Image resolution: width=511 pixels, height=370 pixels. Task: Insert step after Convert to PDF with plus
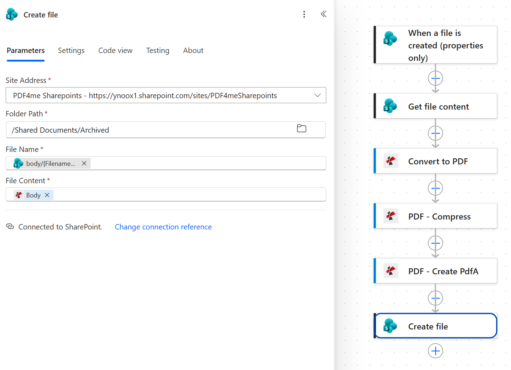click(435, 188)
